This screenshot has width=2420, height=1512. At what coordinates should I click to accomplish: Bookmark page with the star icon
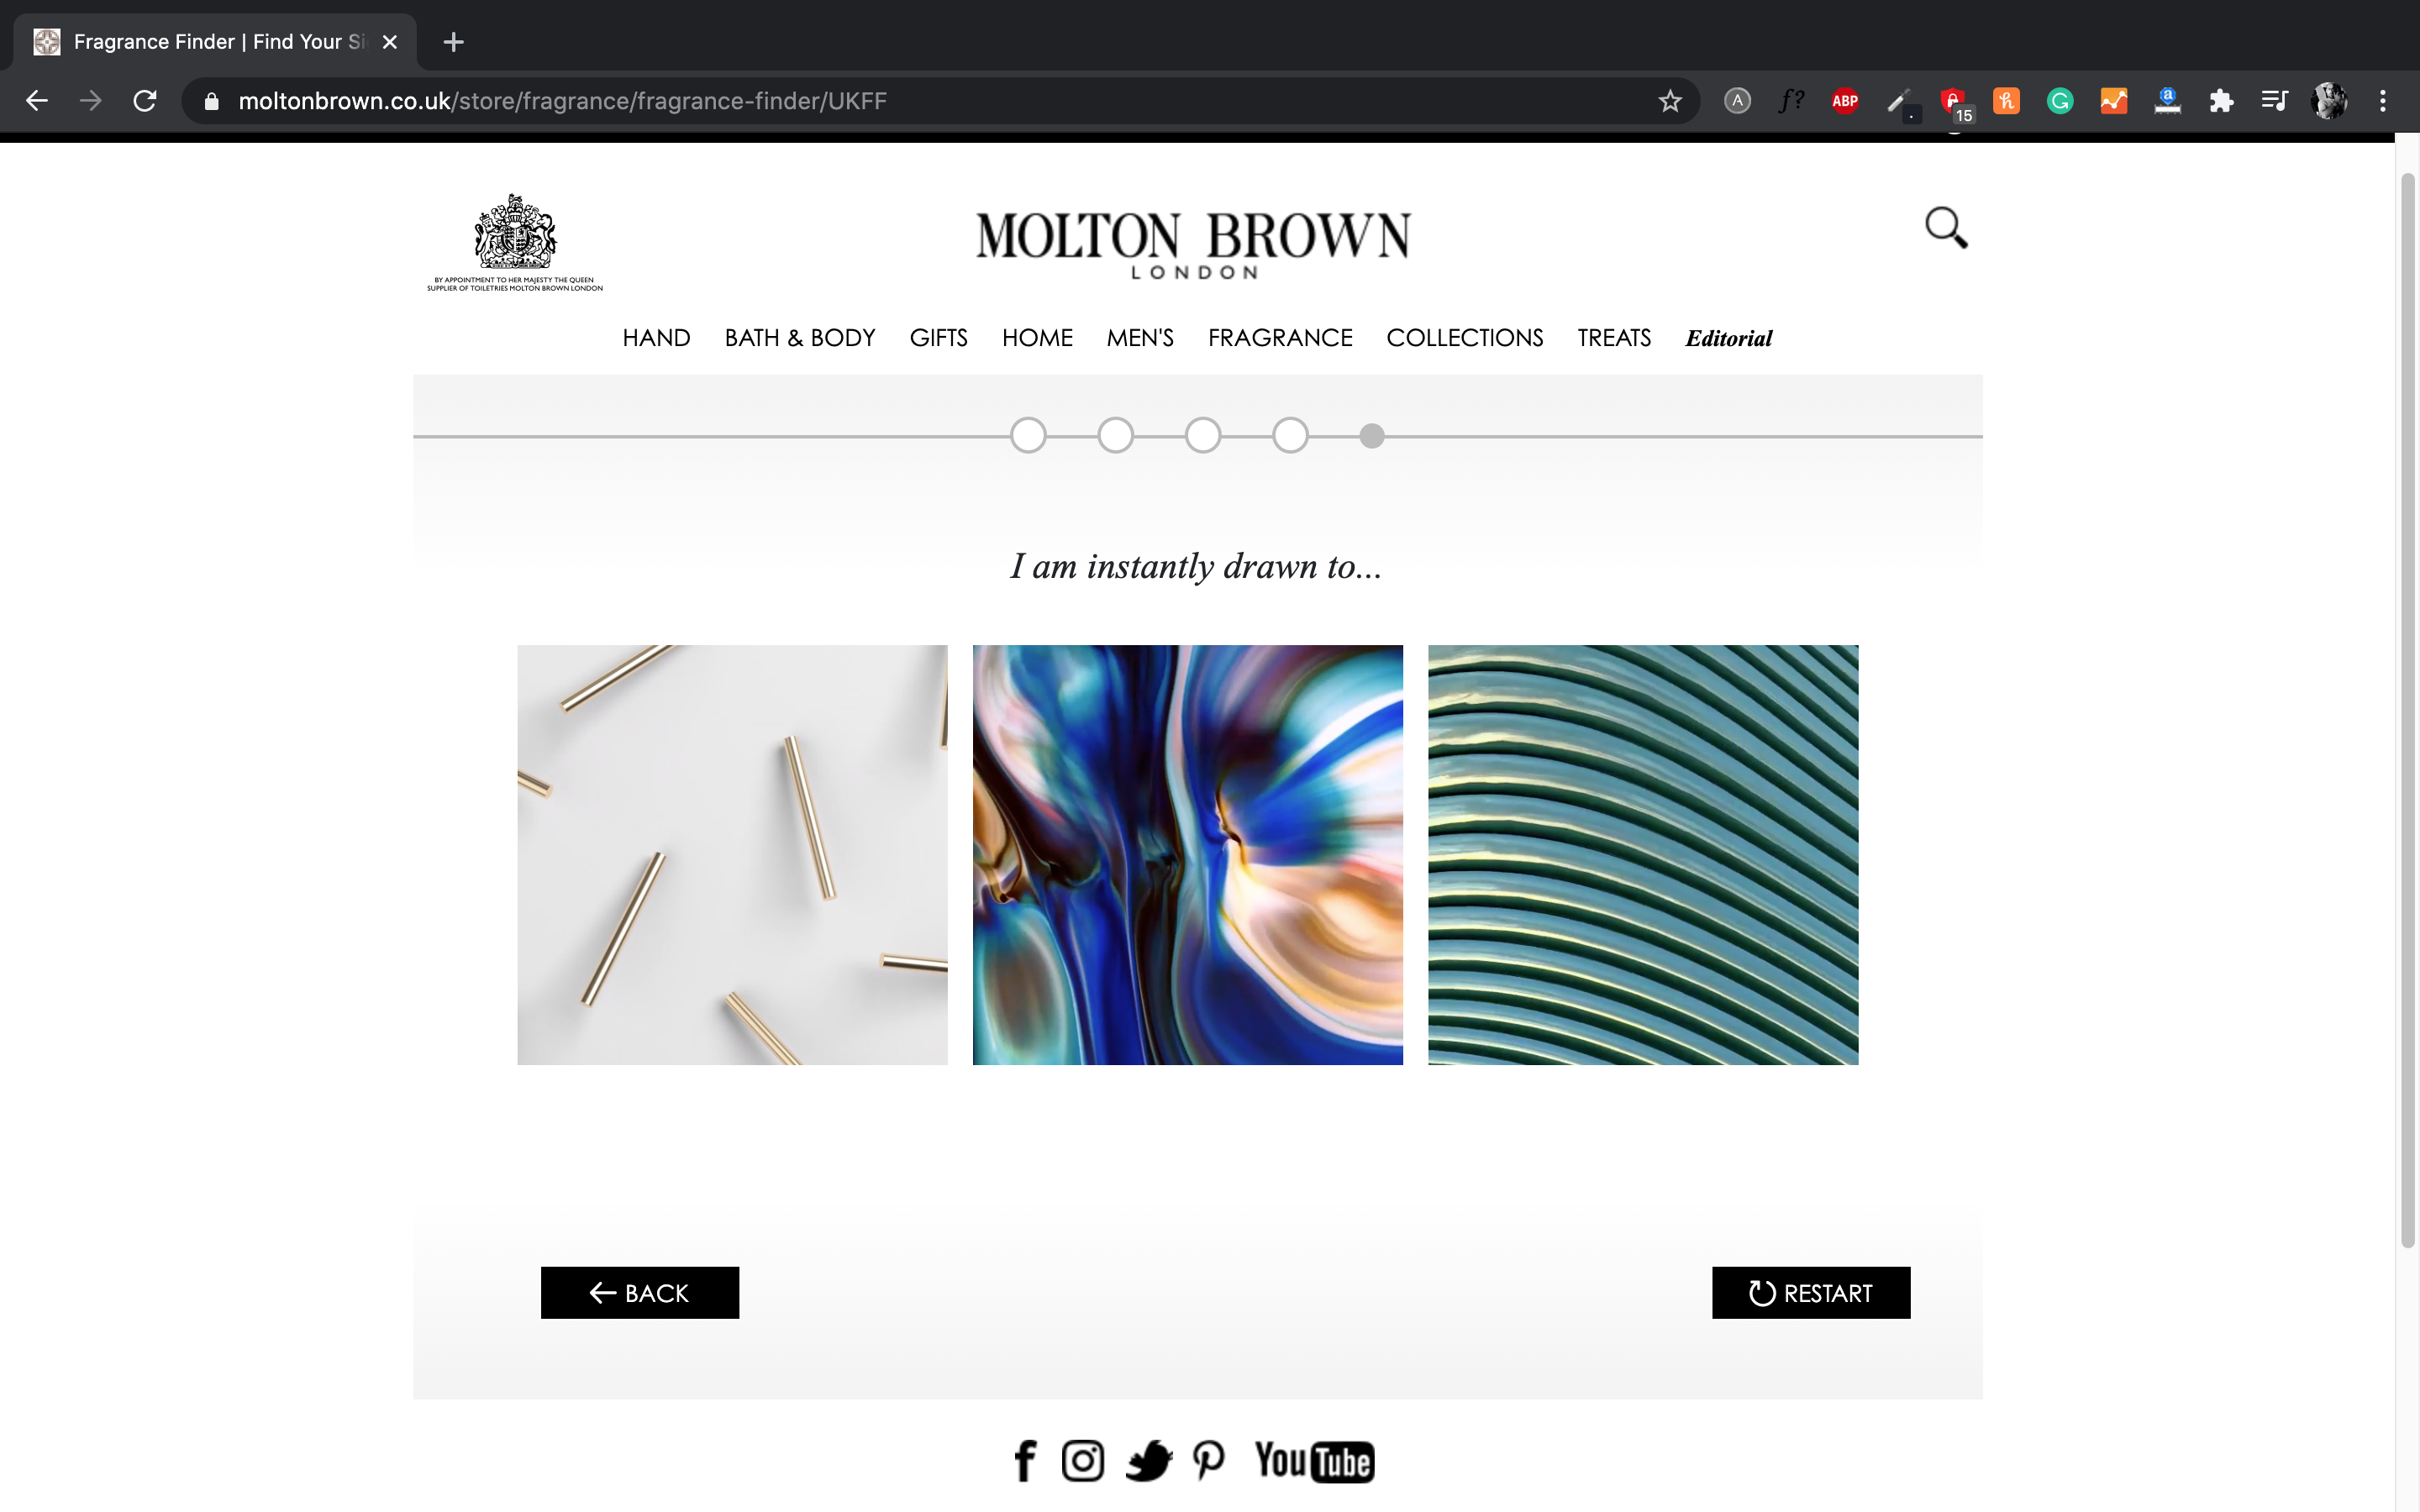pos(1670,101)
